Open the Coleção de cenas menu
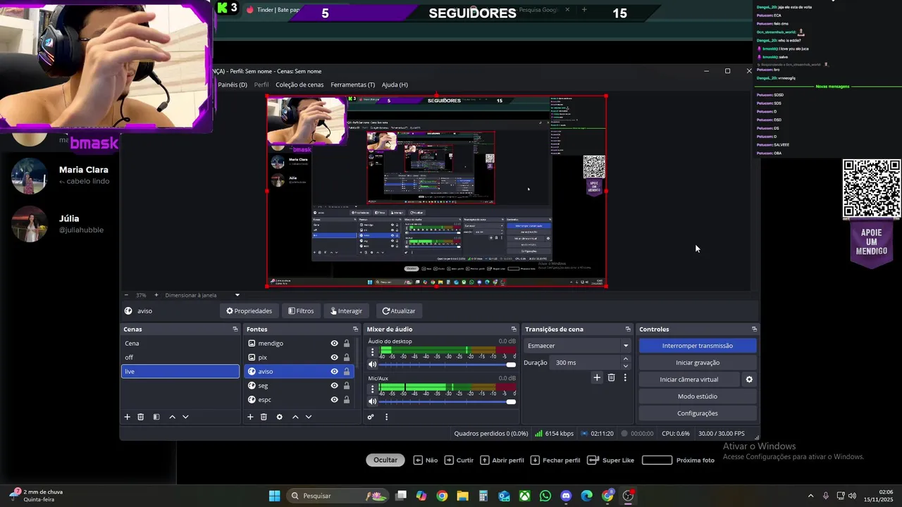 pos(299,84)
